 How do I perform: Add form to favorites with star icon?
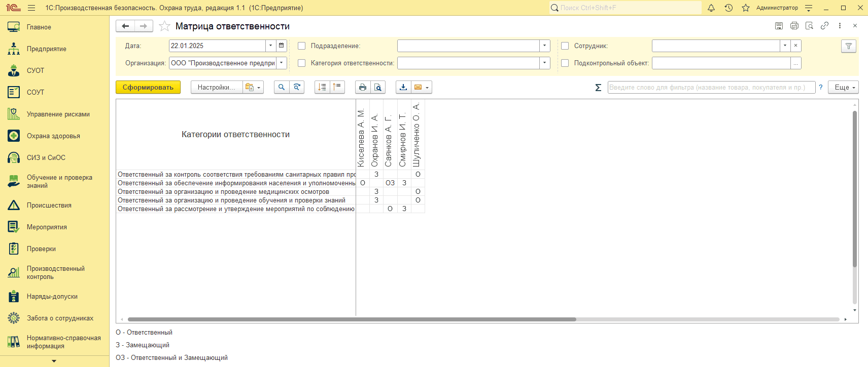tap(164, 26)
